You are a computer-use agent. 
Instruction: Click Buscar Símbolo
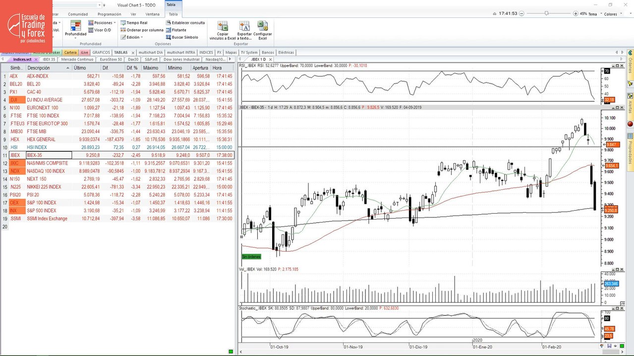(182, 37)
